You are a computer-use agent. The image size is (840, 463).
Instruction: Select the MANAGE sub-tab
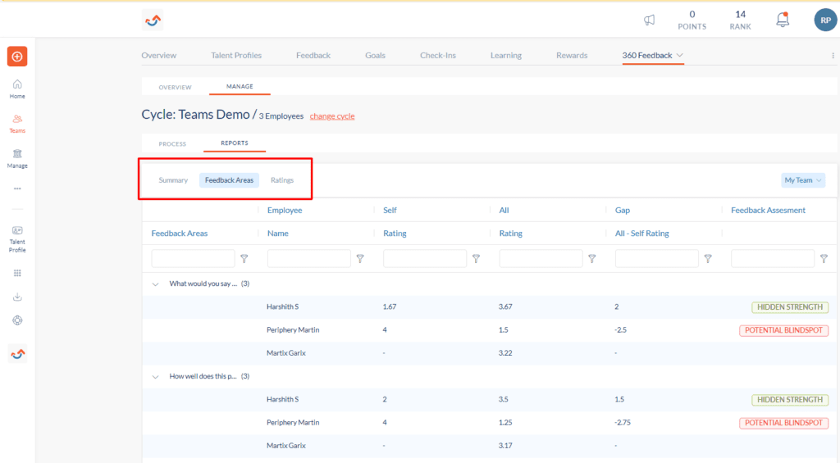coord(240,86)
